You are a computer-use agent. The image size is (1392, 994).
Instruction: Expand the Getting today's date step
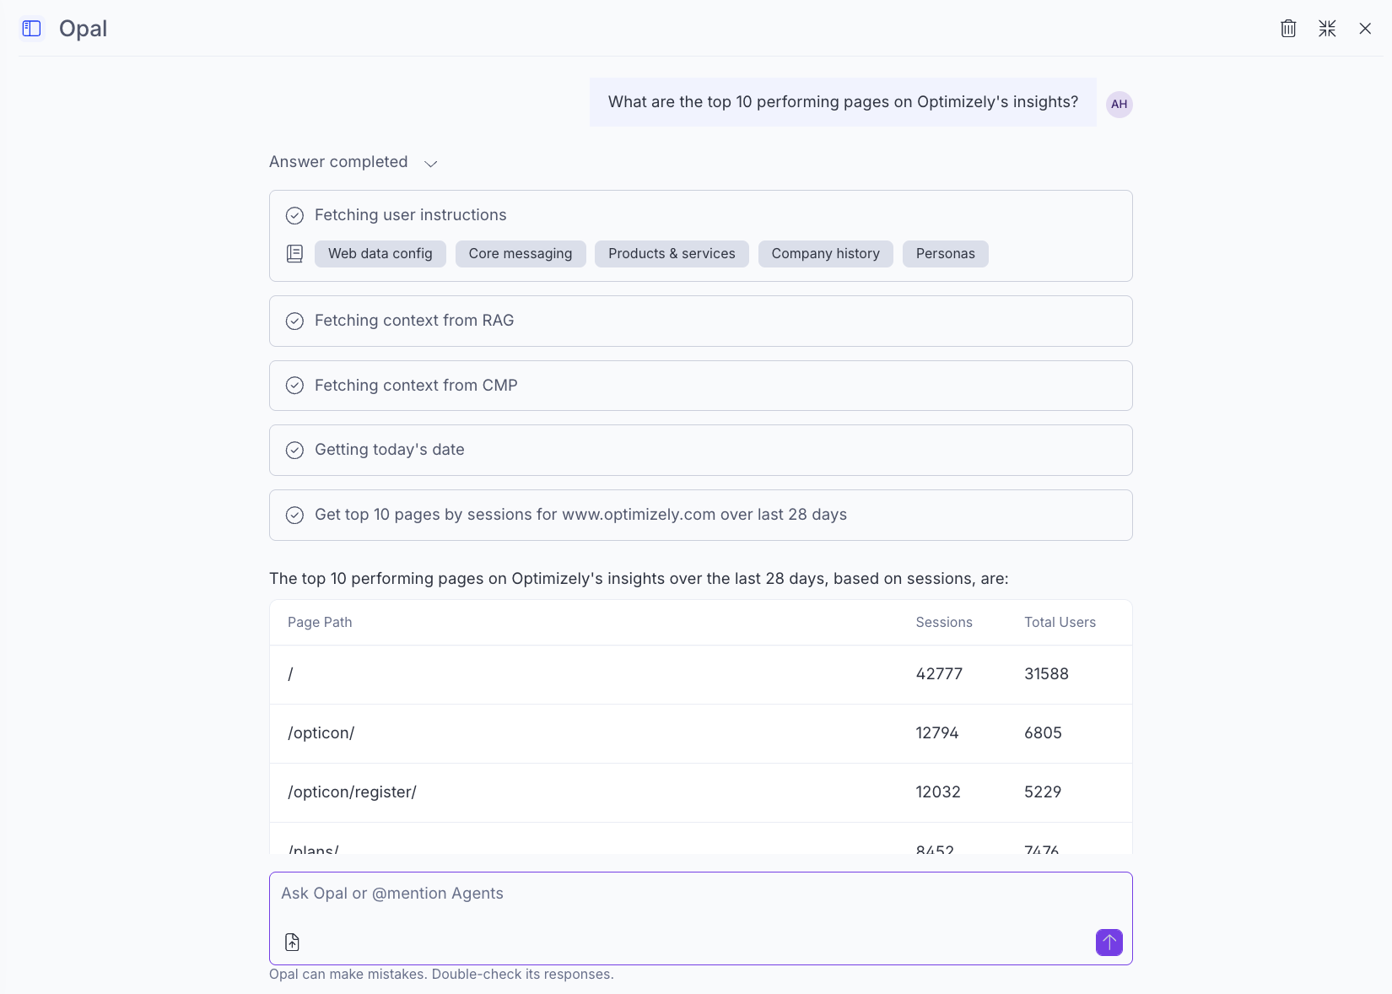(x=701, y=450)
